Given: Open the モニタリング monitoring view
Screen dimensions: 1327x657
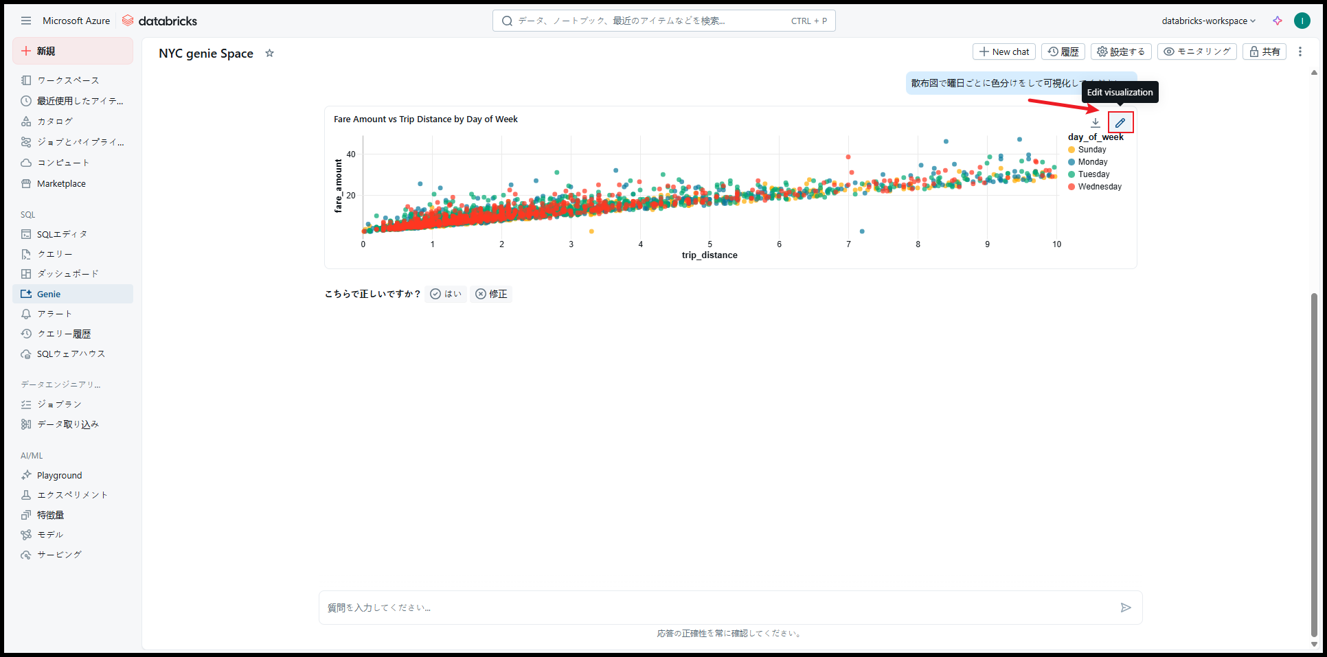Looking at the screenshot, I should pyautogui.click(x=1196, y=51).
